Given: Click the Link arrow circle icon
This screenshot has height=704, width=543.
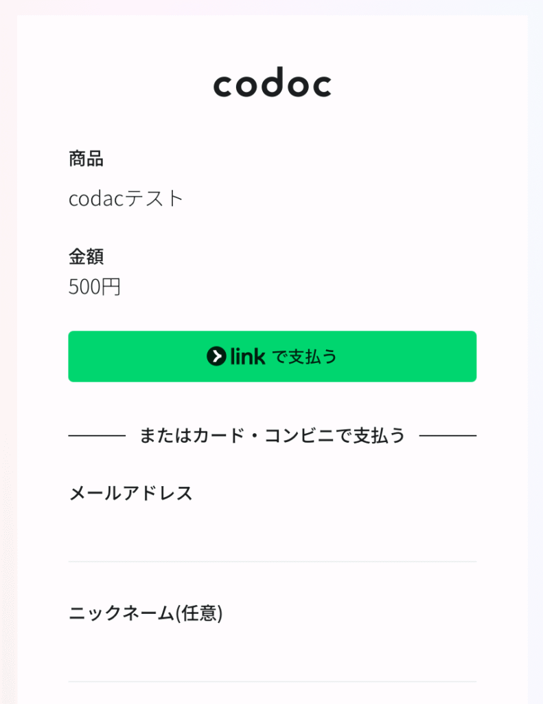Looking at the screenshot, I should coord(216,357).
